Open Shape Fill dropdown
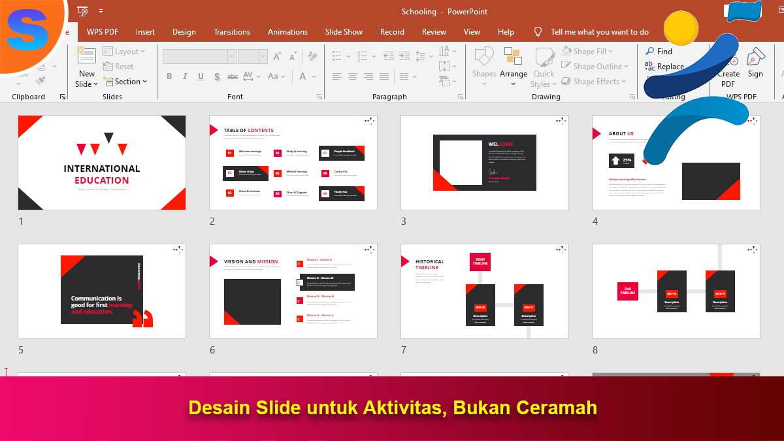 587,52
